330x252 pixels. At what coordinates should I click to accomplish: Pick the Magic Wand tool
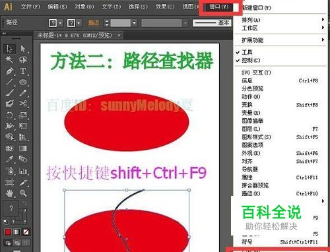[x=9, y=59]
